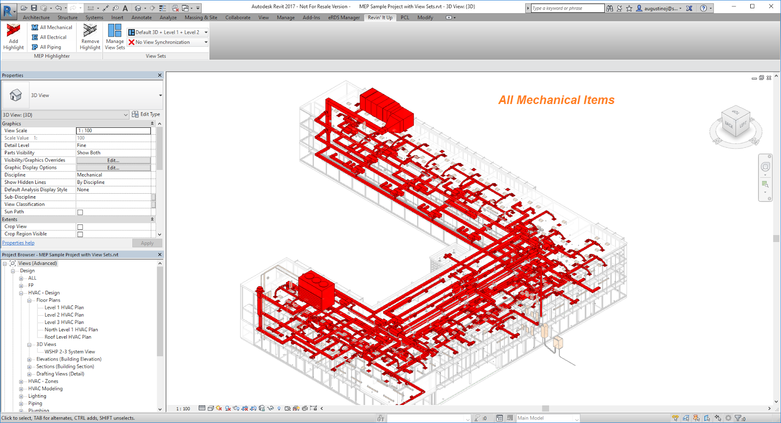Close the Project Browser panel
This screenshot has height=423, width=781.
click(x=160, y=255)
